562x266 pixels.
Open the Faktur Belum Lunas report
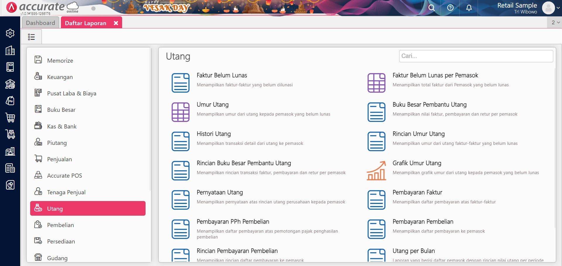(x=222, y=75)
